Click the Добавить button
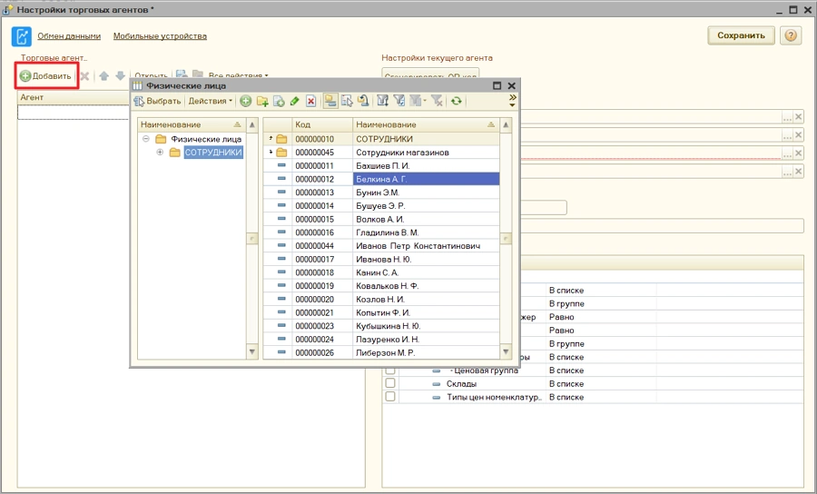 [46, 76]
